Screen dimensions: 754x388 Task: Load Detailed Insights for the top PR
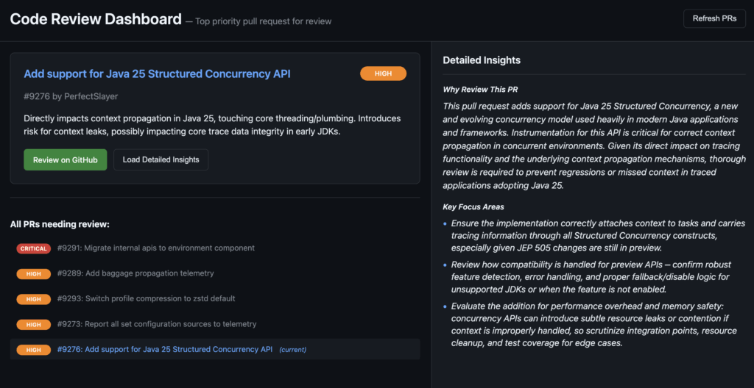pos(161,160)
